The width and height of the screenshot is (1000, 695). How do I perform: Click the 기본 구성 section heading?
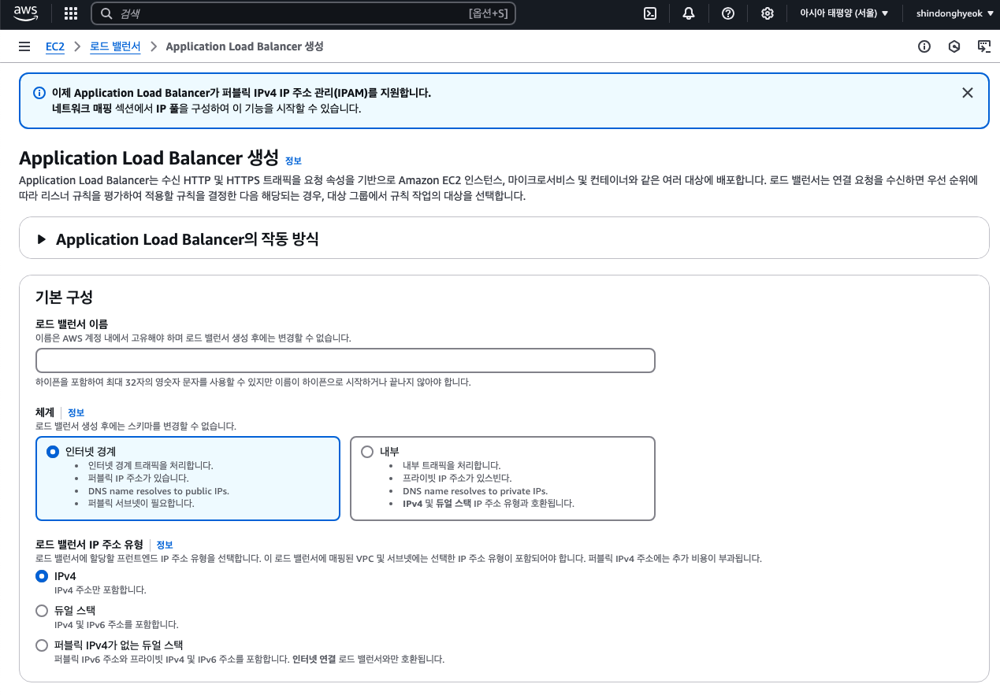[65, 298]
